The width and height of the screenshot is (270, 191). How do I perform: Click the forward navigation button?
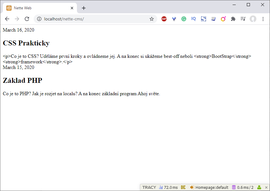click(x=17, y=19)
